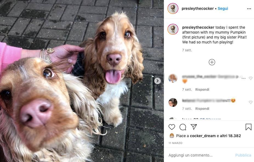Open the second commenter's avatar
The width and height of the screenshot is (254, 162).
tap(173, 102)
